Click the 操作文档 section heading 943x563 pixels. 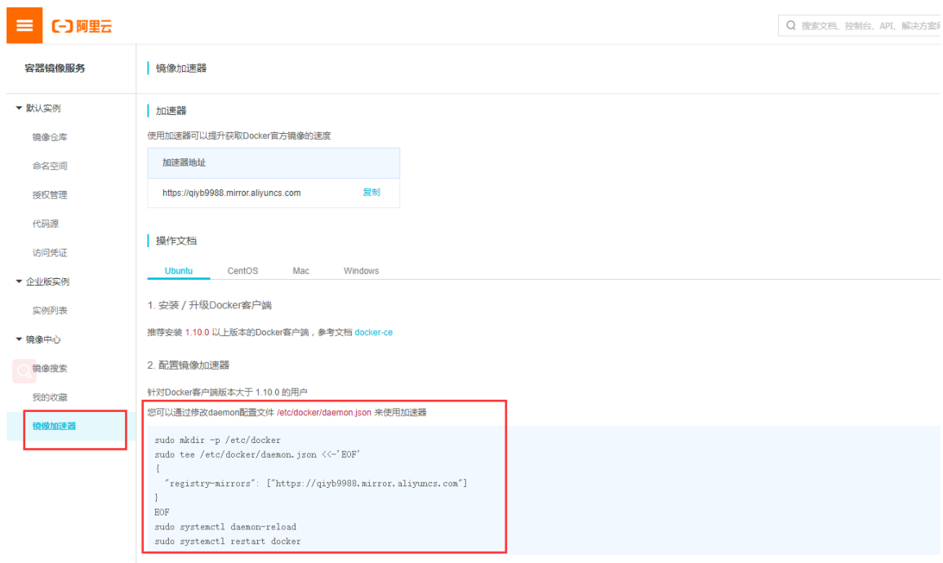176,241
